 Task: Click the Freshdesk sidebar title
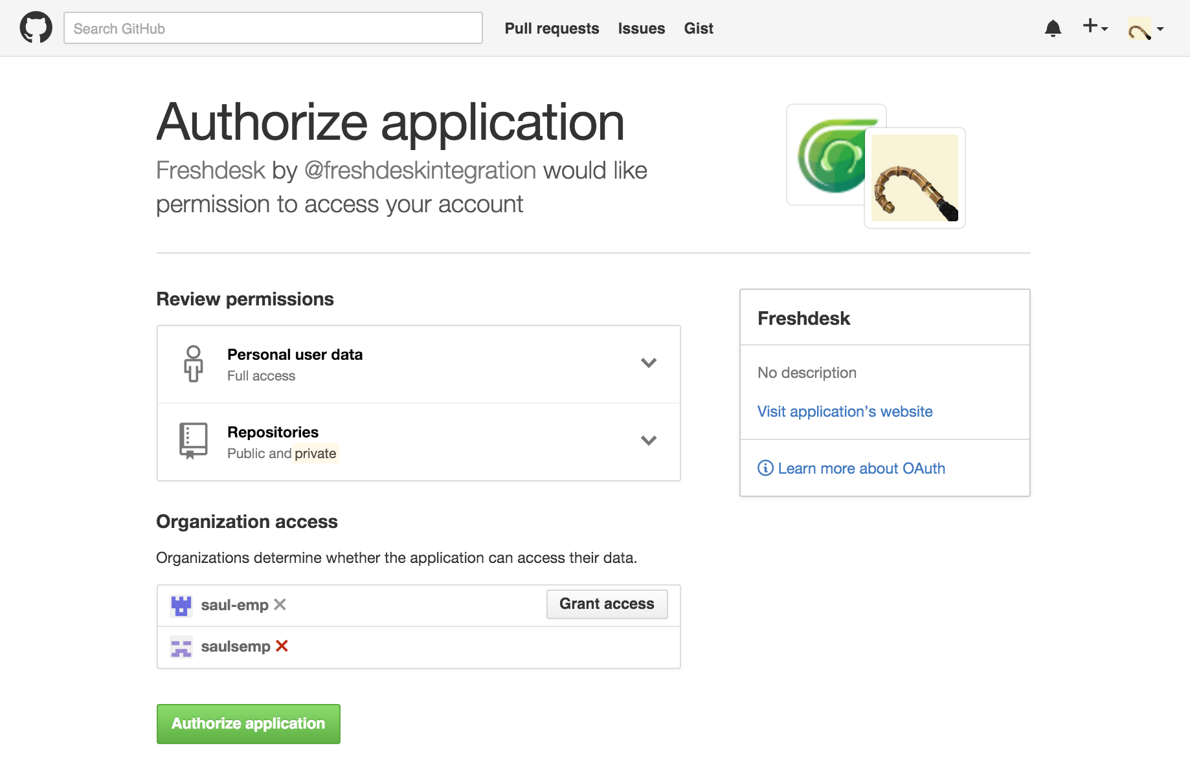point(803,318)
